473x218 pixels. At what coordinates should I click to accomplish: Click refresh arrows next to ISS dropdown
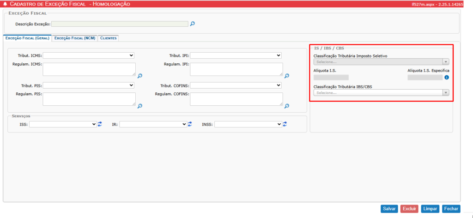coord(100,124)
